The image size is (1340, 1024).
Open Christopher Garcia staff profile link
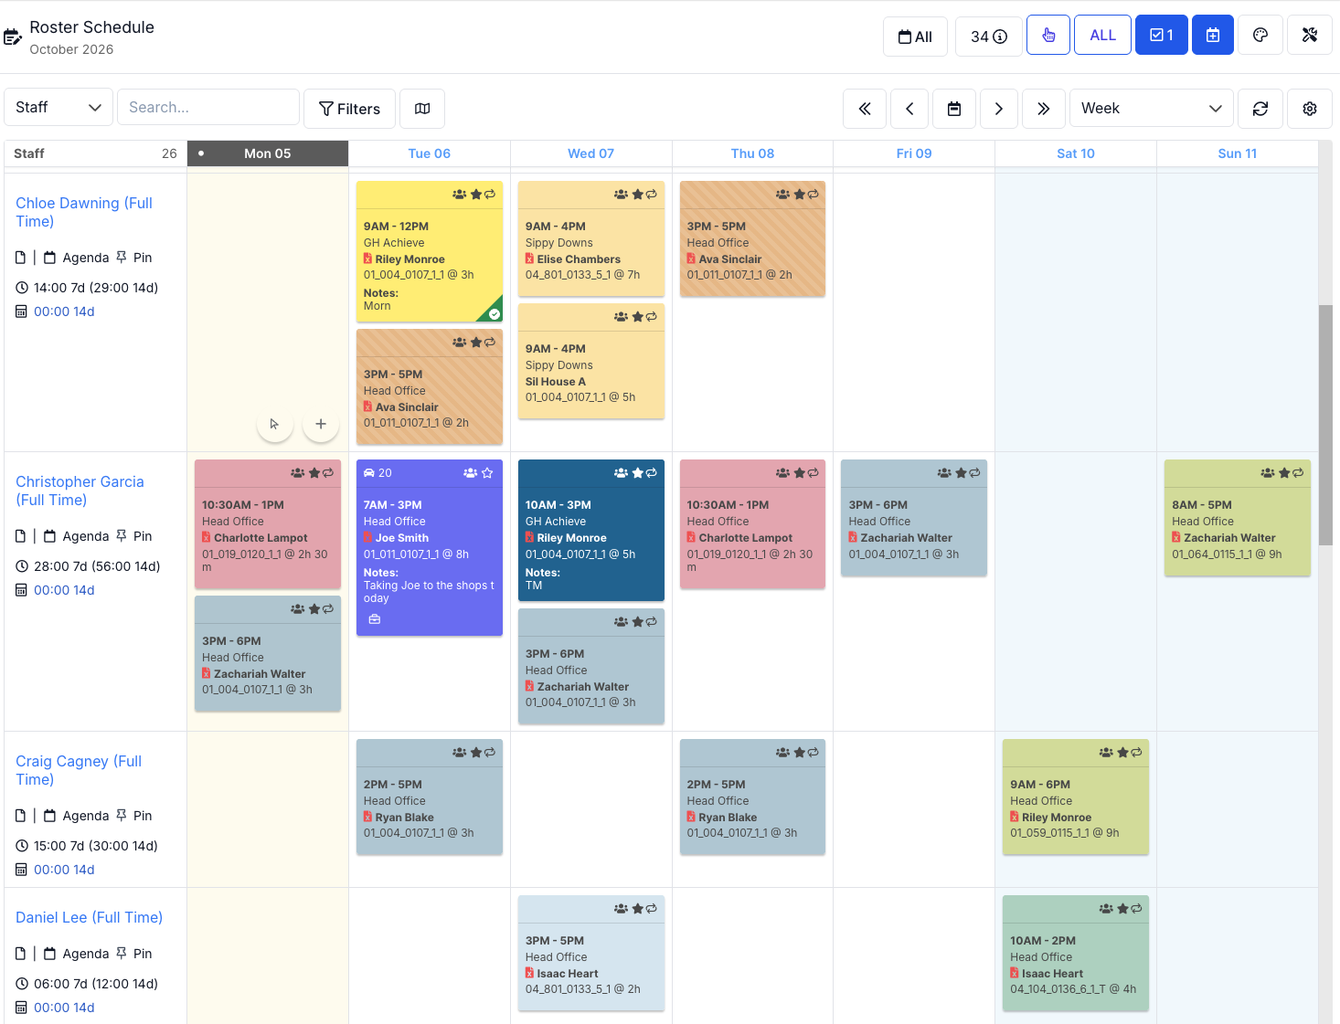[x=80, y=491]
